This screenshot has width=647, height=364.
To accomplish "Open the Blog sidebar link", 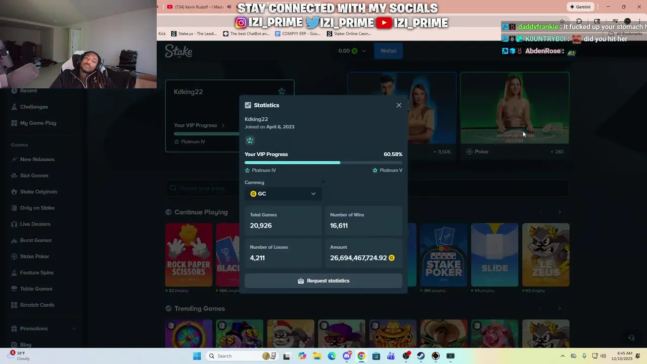I will pyautogui.click(x=25, y=345).
